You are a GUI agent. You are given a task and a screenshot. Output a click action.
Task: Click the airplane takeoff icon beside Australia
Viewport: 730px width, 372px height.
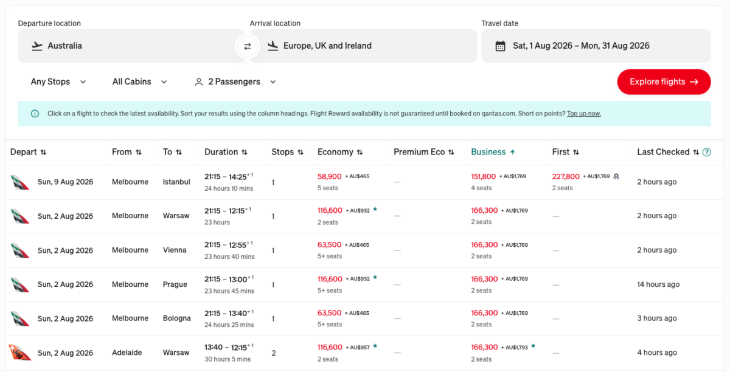(38, 46)
